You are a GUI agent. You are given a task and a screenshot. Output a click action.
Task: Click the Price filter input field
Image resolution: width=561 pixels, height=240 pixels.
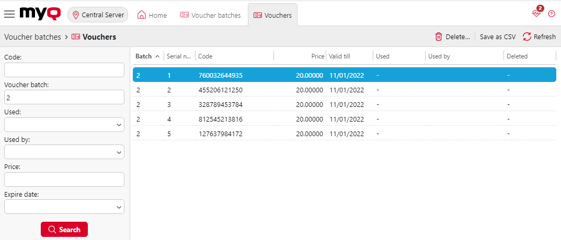(x=64, y=179)
